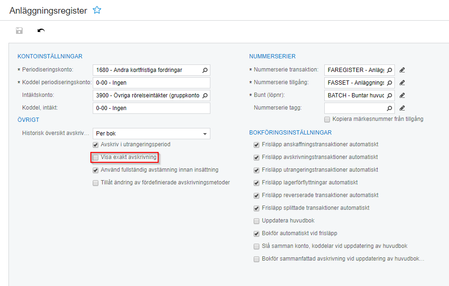
Task: Click the Koddel, intäkt input field
Action: pos(151,108)
